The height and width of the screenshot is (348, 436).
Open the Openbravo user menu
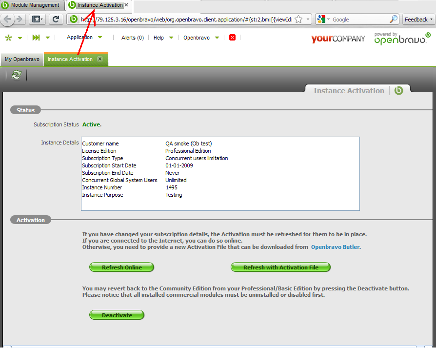[197, 38]
